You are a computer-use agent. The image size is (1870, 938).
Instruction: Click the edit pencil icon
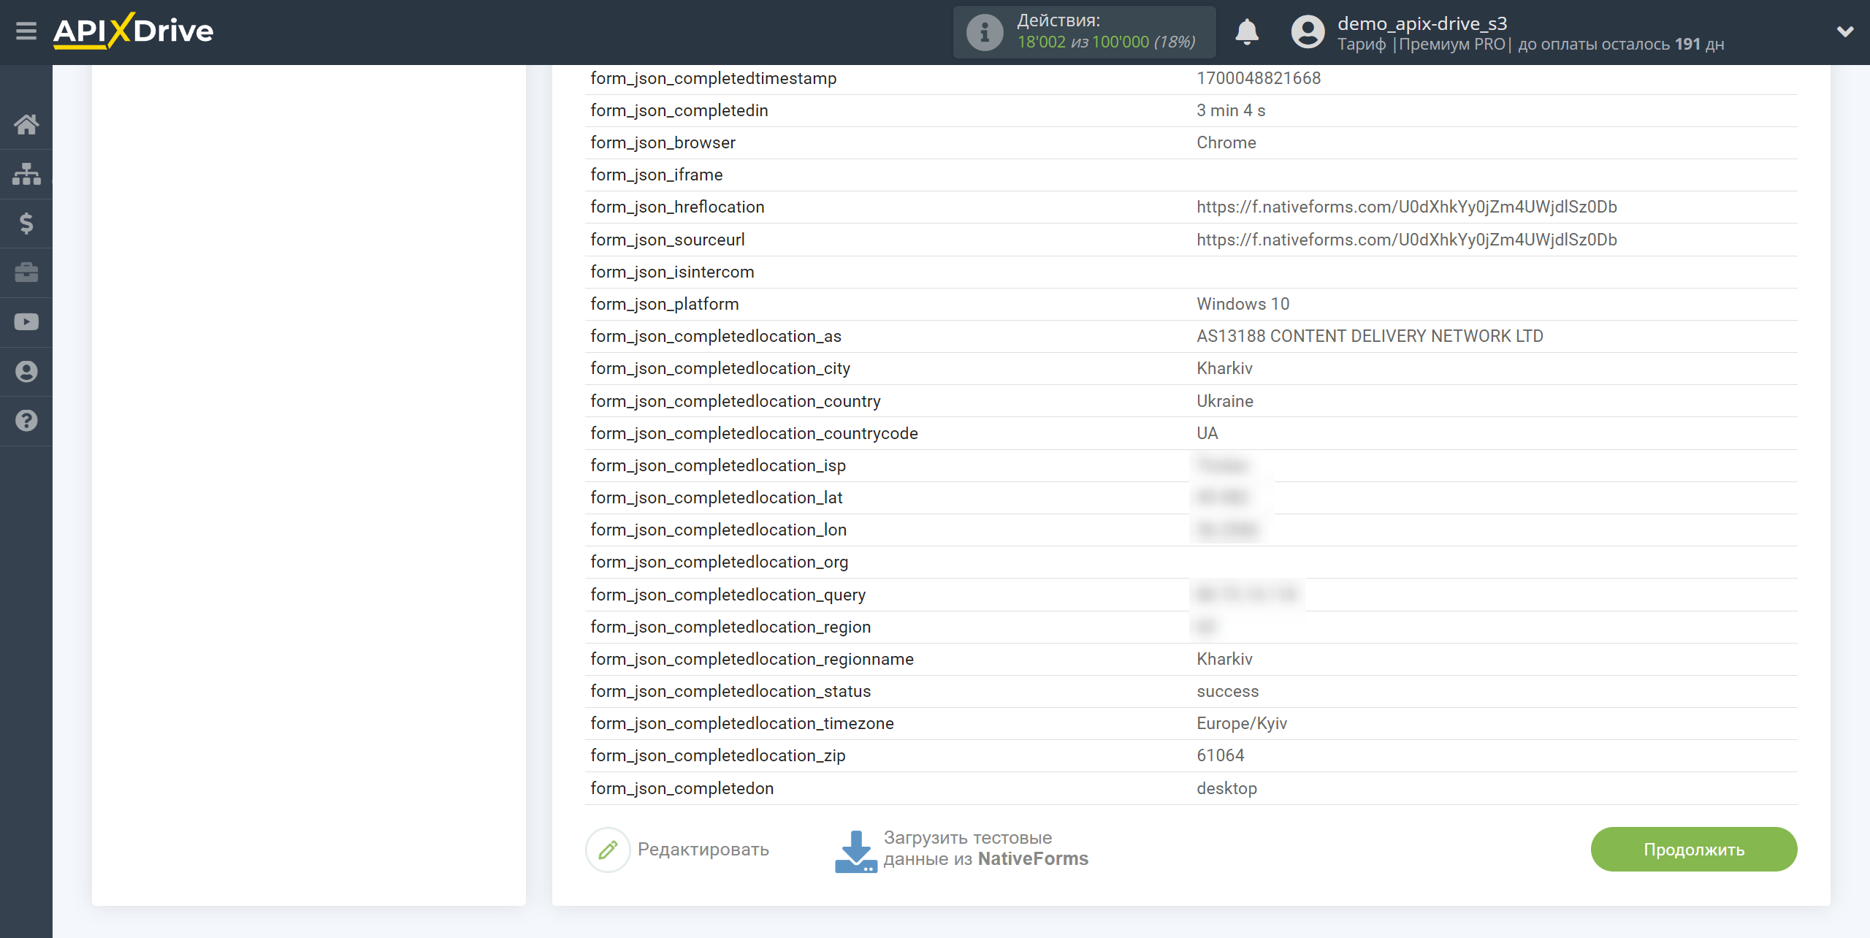tap(608, 850)
